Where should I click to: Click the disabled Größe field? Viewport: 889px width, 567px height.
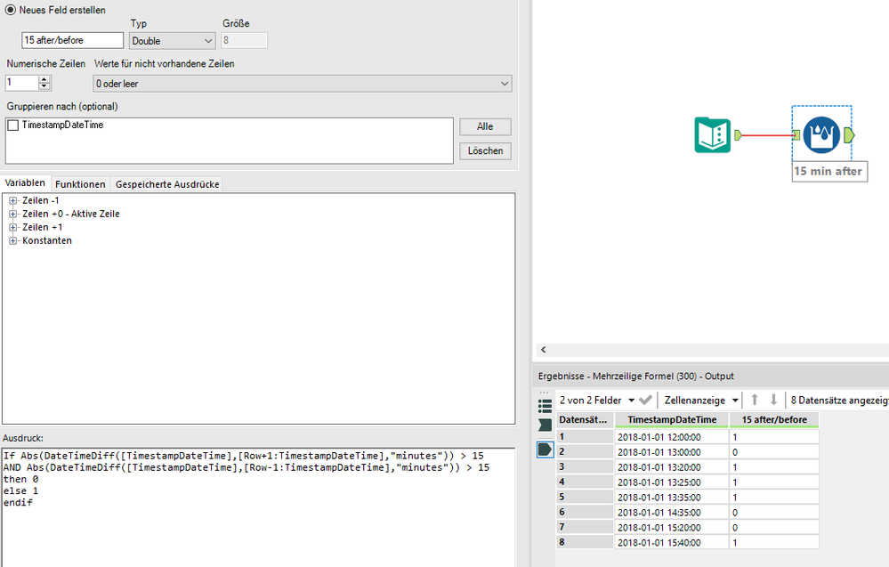tap(244, 40)
